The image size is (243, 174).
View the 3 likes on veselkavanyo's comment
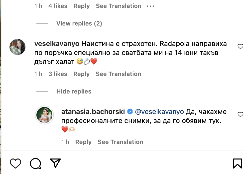click(58, 74)
